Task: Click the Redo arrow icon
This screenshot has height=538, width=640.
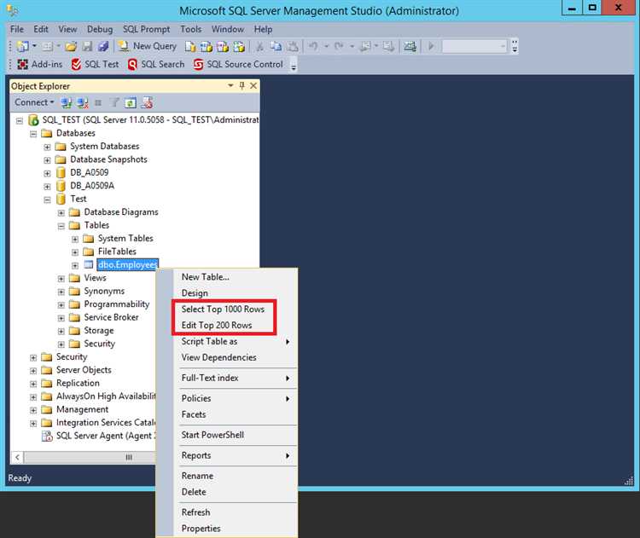Action: [339, 47]
